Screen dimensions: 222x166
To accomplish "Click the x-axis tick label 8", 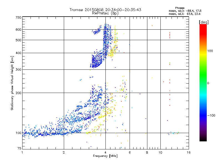I will tap(147, 152).
